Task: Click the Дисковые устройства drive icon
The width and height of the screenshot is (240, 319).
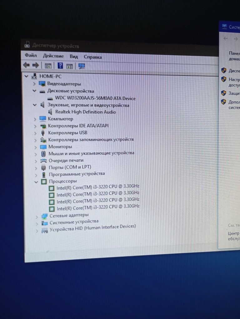Action: click(42, 92)
